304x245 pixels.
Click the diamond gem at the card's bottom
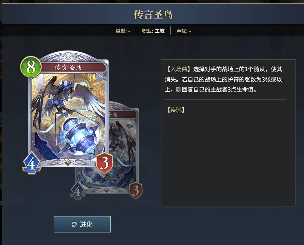[68, 162]
